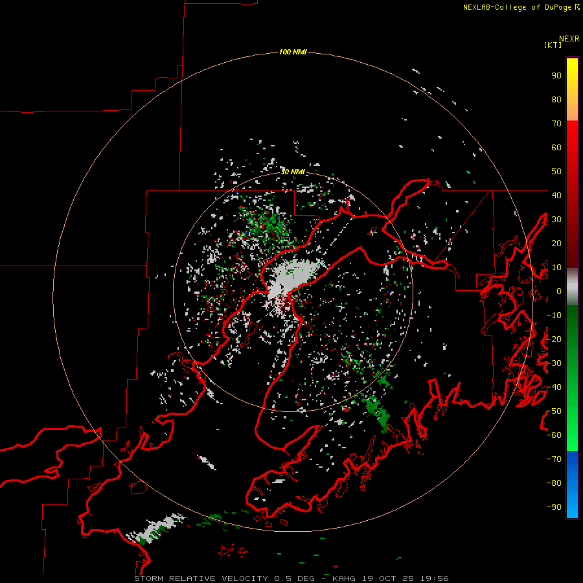
Task: Click the 70 value on the velocity scale
Action: pos(556,124)
